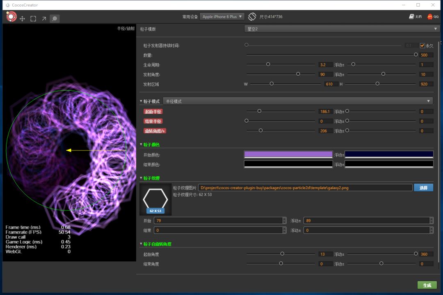
Task: Click the purple 开始颜色 swatch
Action: pyautogui.click(x=288, y=155)
